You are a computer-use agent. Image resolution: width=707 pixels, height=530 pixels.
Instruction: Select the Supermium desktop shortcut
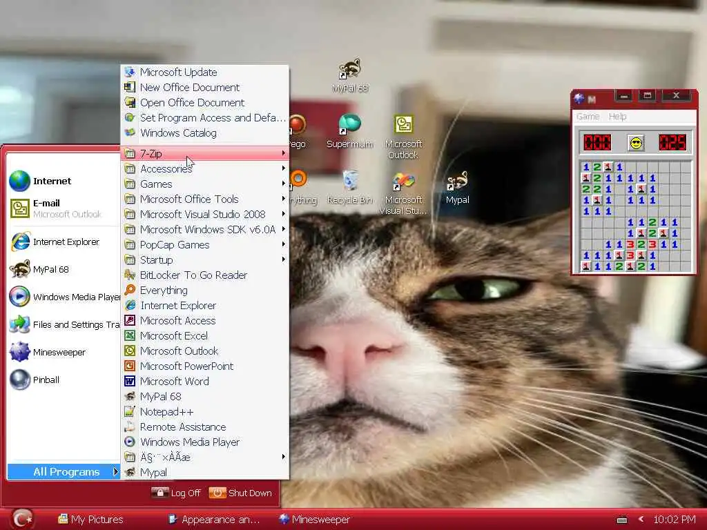pyautogui.click(x=350, y=131)
